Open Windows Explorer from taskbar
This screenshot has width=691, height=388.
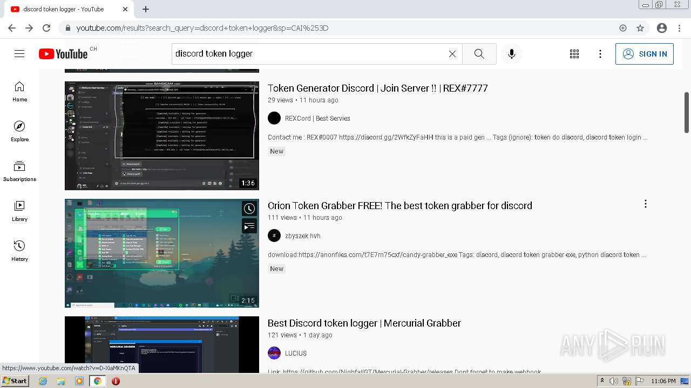61,381
